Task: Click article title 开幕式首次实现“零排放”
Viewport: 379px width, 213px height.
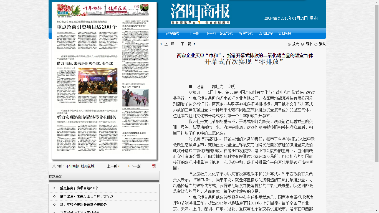Action: pos(244,62)
